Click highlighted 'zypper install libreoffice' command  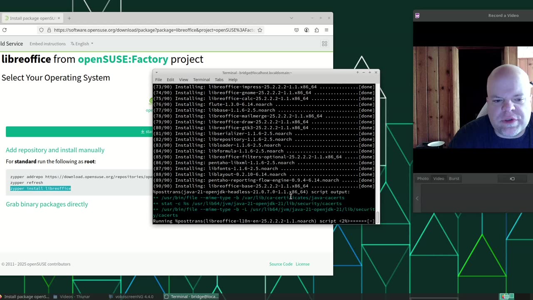pyautogui.click(x=40, y=188)
